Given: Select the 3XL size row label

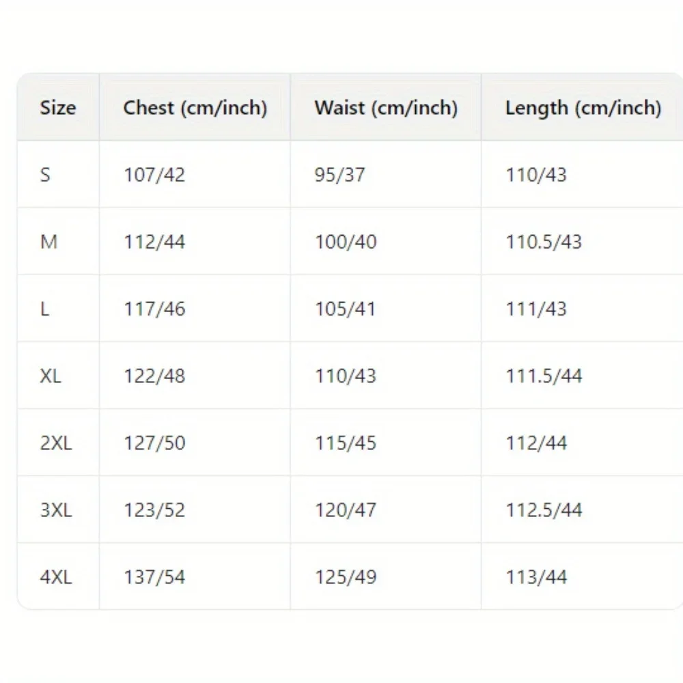Looking at the screenshot, I should pyautogui.click(x=55, y=510).
